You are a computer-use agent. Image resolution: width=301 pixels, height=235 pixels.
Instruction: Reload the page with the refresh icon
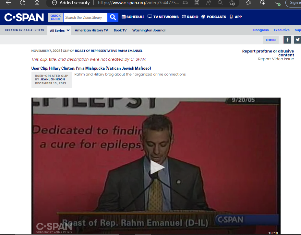click(23, 3)
